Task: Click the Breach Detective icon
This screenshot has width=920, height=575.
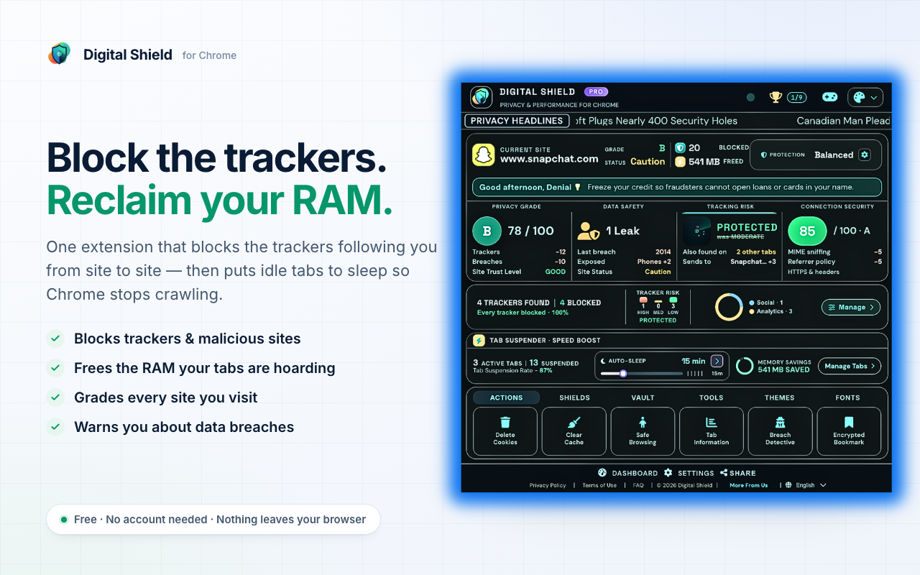Action: (x=781, y=423)
